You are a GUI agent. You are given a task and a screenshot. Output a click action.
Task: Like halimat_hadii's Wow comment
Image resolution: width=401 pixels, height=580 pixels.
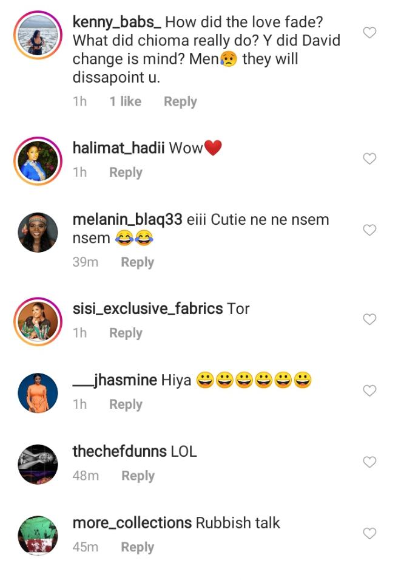[x=369, y=159]
